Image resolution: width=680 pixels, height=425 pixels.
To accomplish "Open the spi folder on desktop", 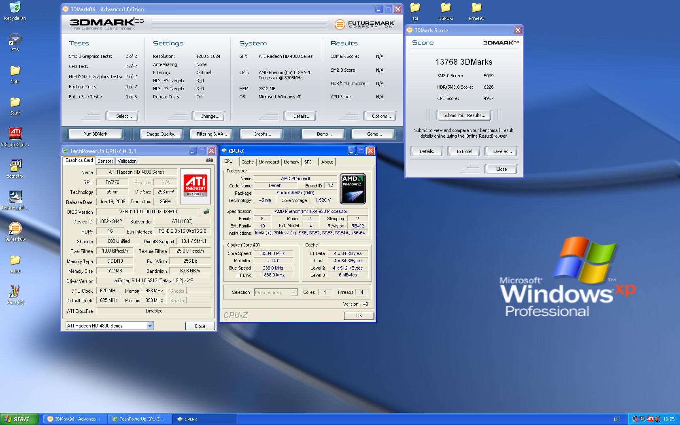I will [x=415, y=11].
